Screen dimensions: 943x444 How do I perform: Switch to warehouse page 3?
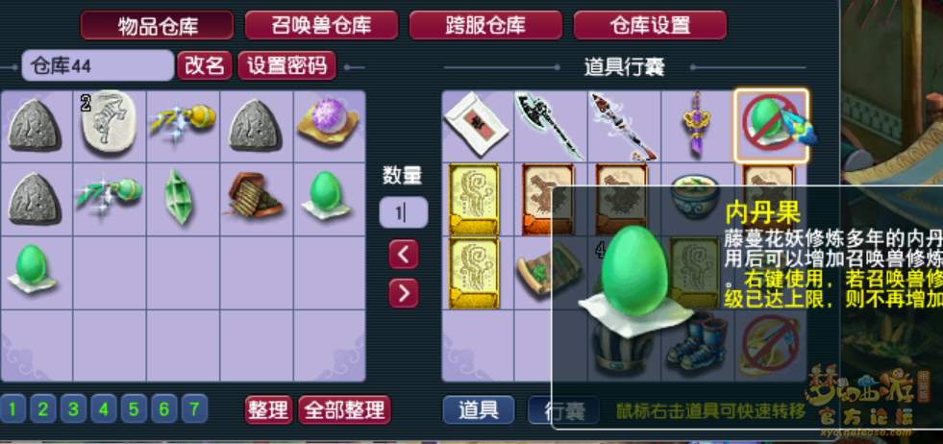pos(73,409)
